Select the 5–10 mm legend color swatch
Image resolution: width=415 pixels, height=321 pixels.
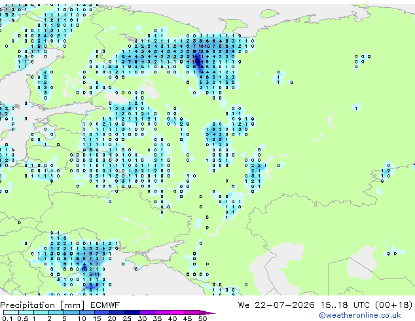71,312
